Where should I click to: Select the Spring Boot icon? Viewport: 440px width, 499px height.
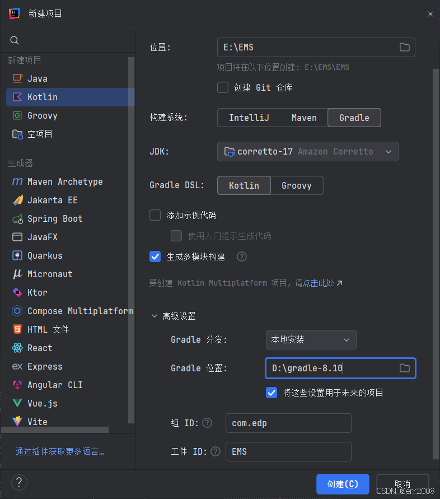[17, 219]
